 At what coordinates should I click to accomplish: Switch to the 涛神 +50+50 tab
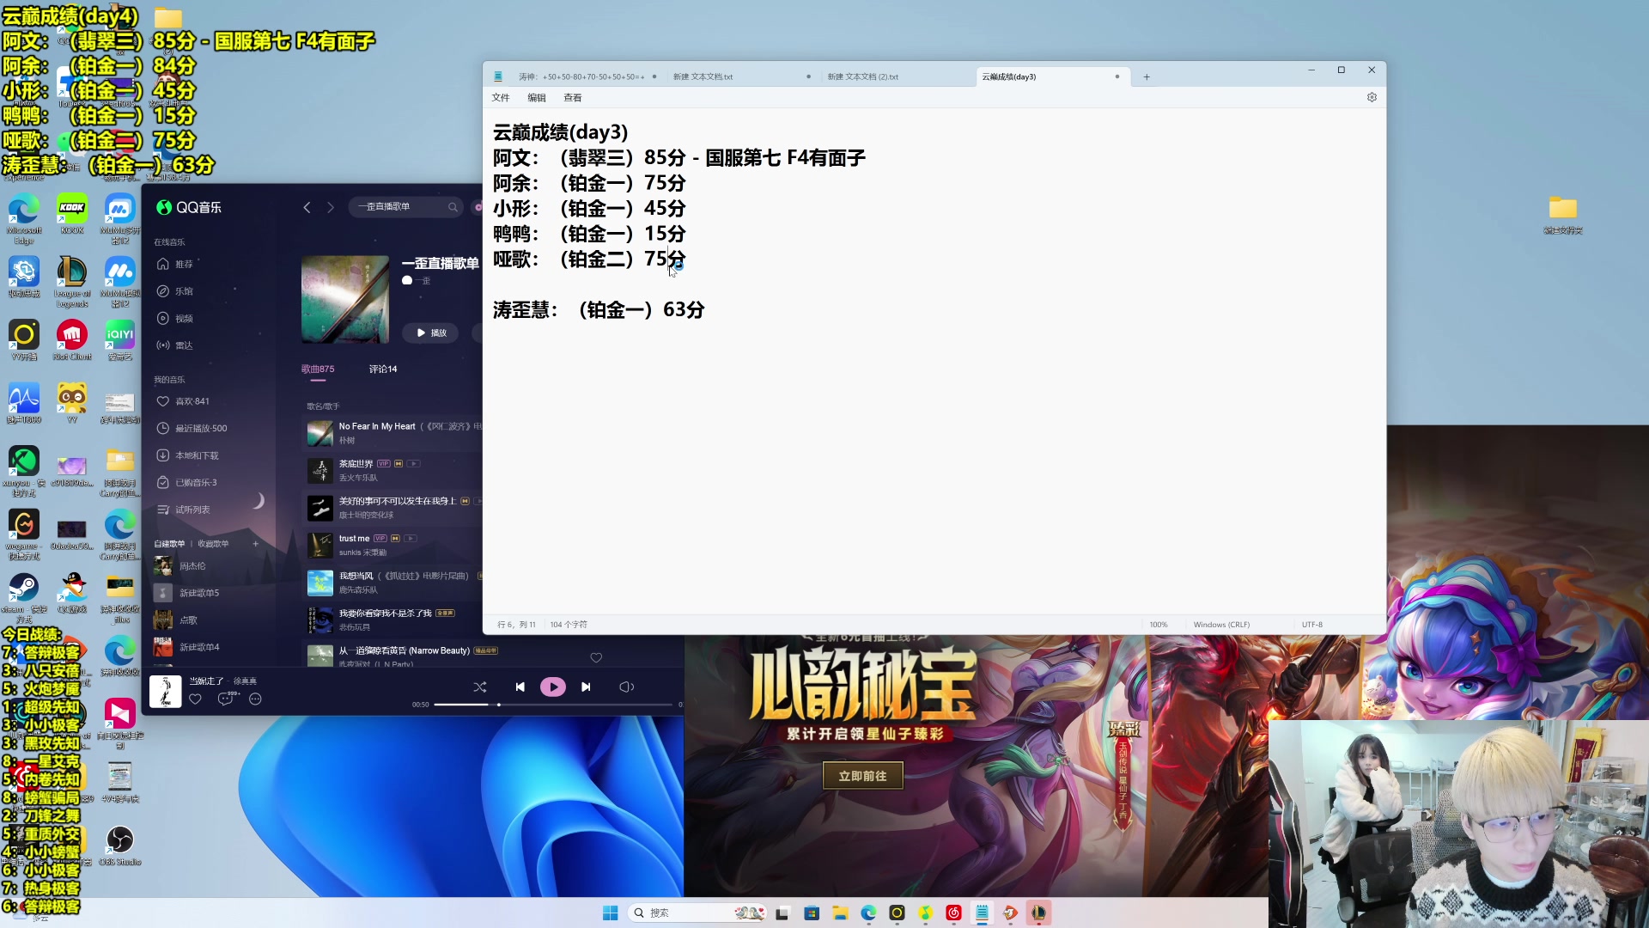click(587, 76)
